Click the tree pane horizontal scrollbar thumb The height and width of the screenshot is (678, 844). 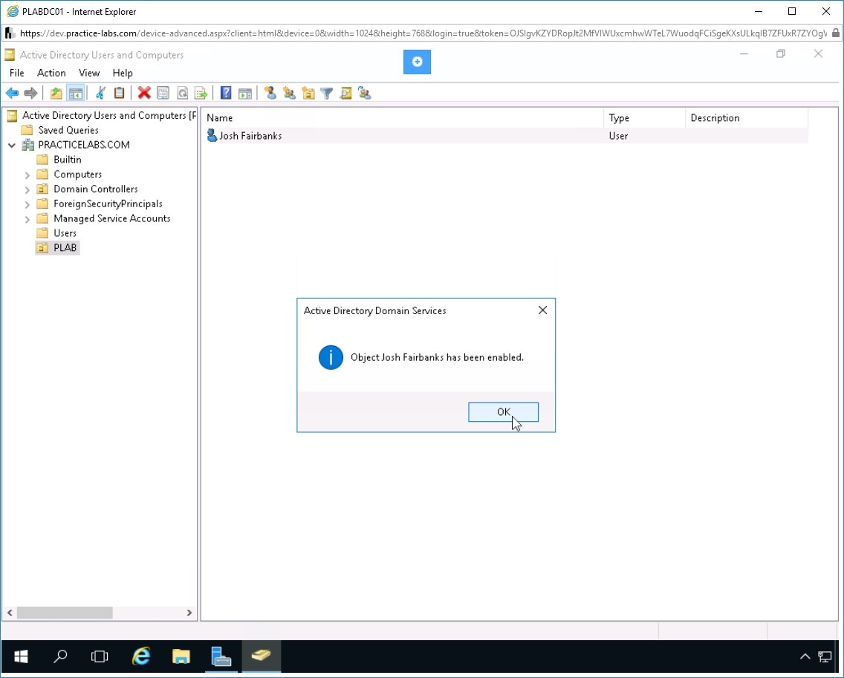pyautogui.click(x=65, y=613)
